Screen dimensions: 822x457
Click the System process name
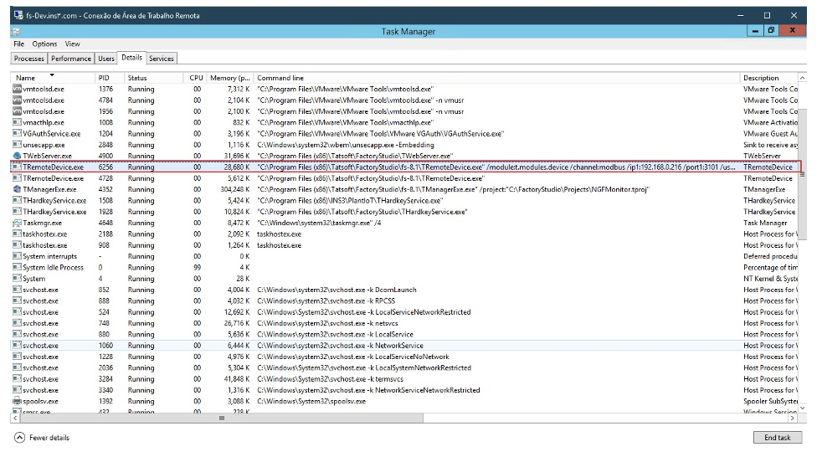pyautogui.click(x=34, y=279)
